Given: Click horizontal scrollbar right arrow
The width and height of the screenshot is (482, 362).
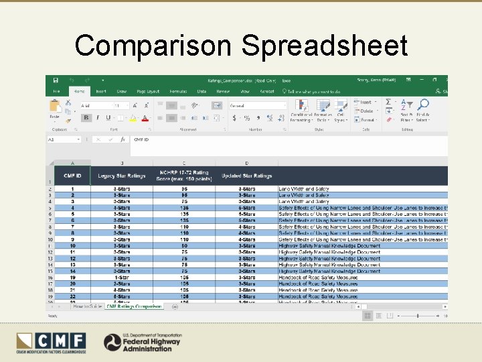Looking at the screenshot, I should tap(445, 306).
